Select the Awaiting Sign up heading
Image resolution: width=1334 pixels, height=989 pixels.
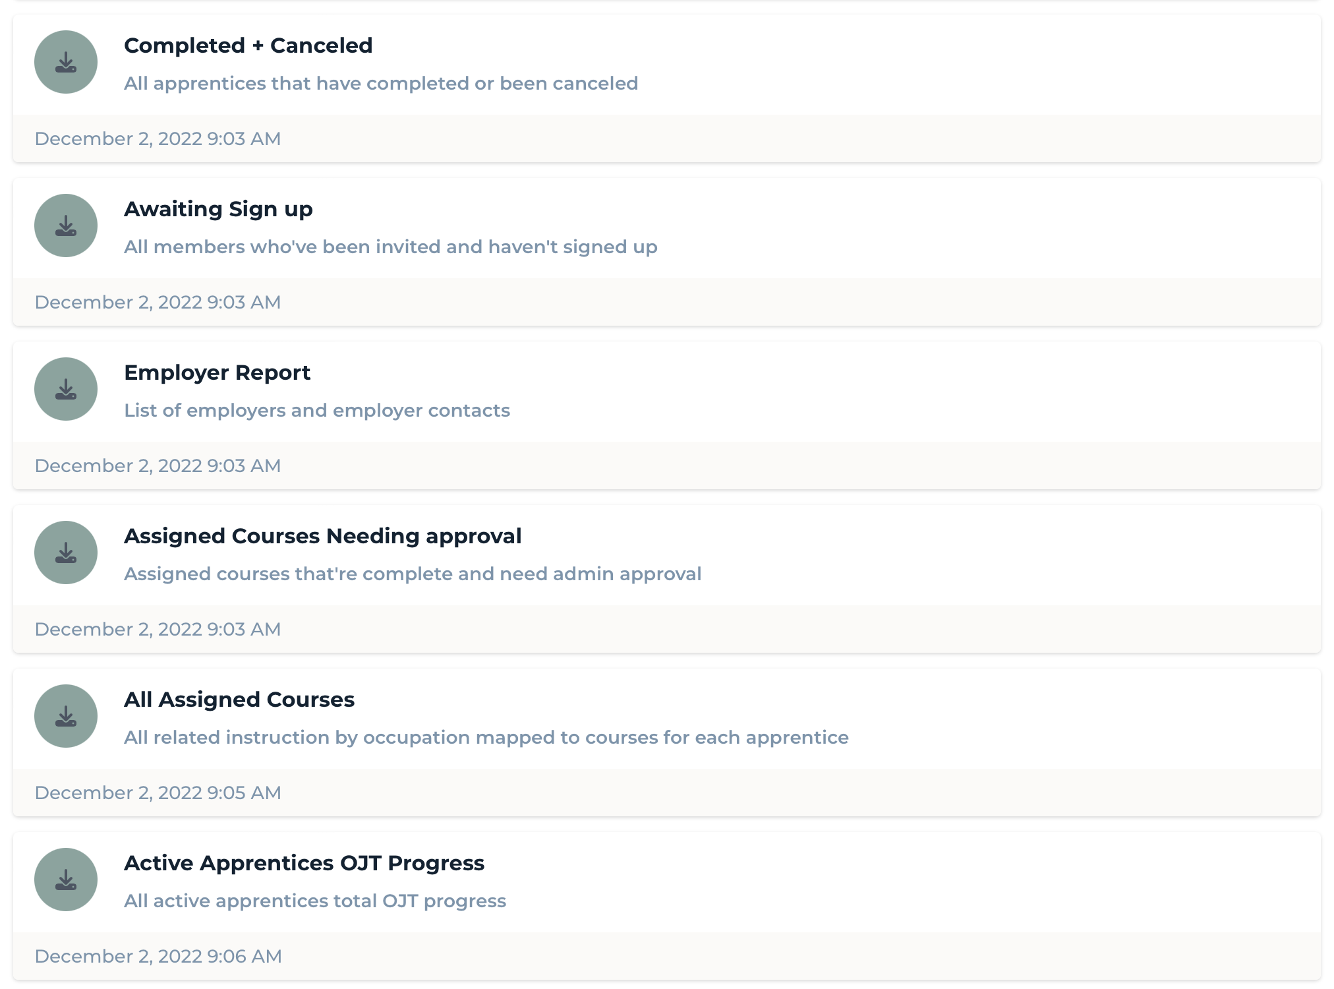218,209
